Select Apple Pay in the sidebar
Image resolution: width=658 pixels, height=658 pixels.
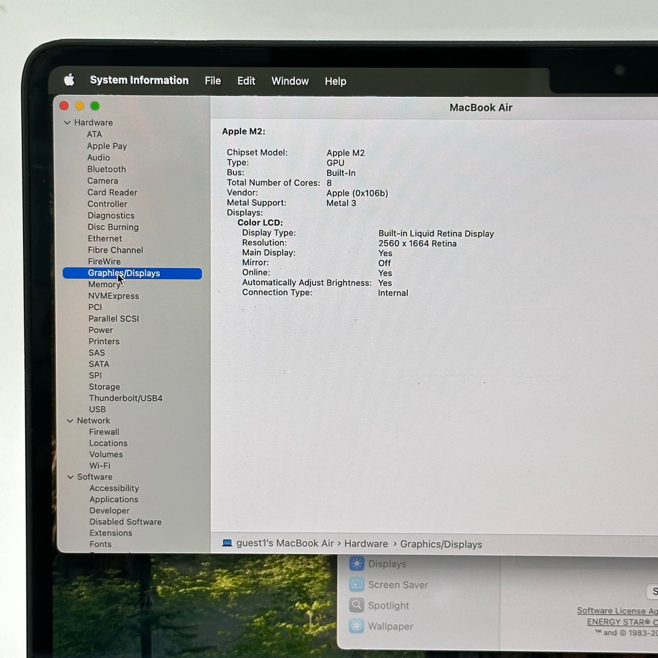(107, 146)
